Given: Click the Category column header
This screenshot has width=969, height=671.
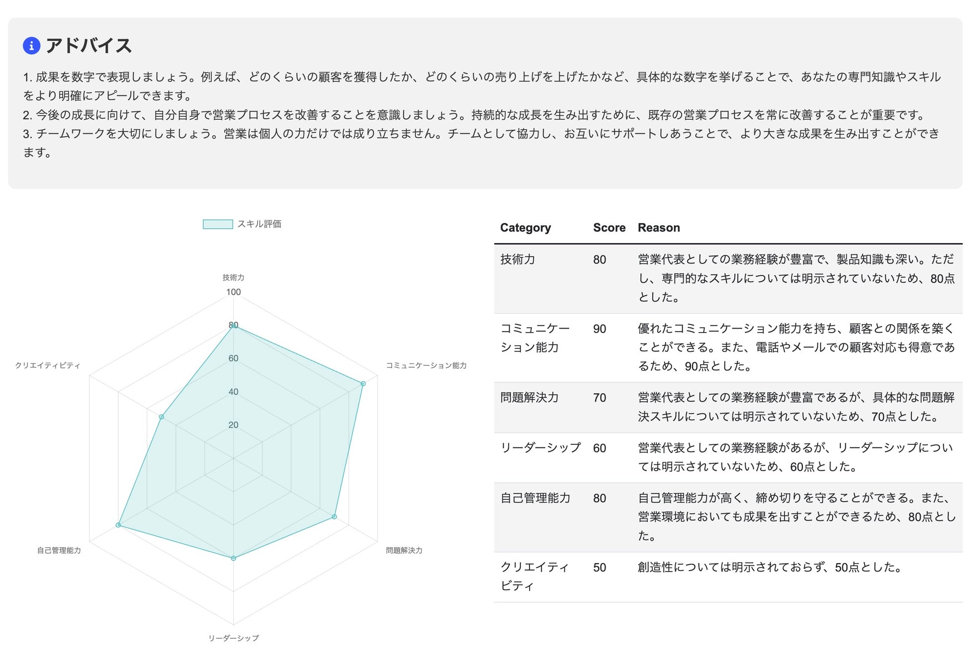Looking at the screenshot, I should [526, 228].
